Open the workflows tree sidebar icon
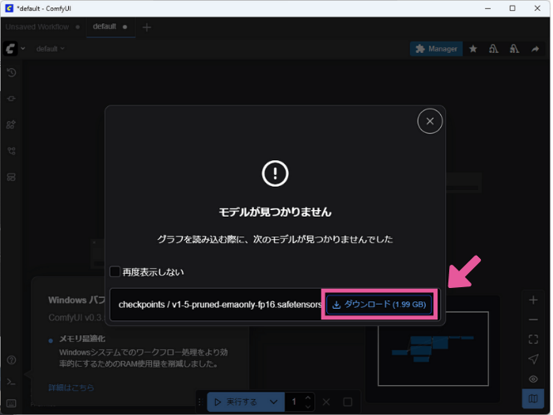 12,151
